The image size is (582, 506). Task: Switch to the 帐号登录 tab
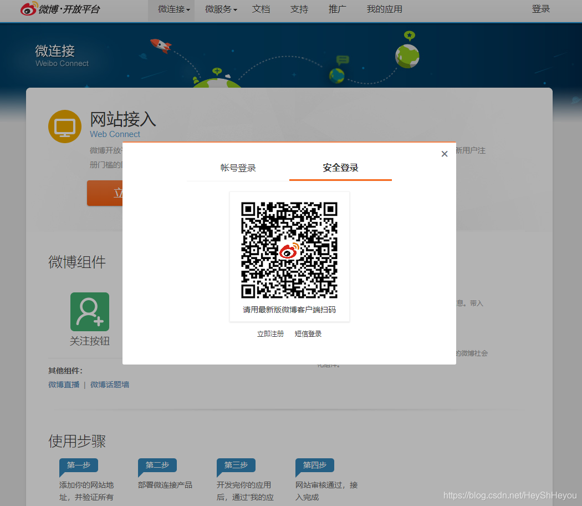[238, 168]
